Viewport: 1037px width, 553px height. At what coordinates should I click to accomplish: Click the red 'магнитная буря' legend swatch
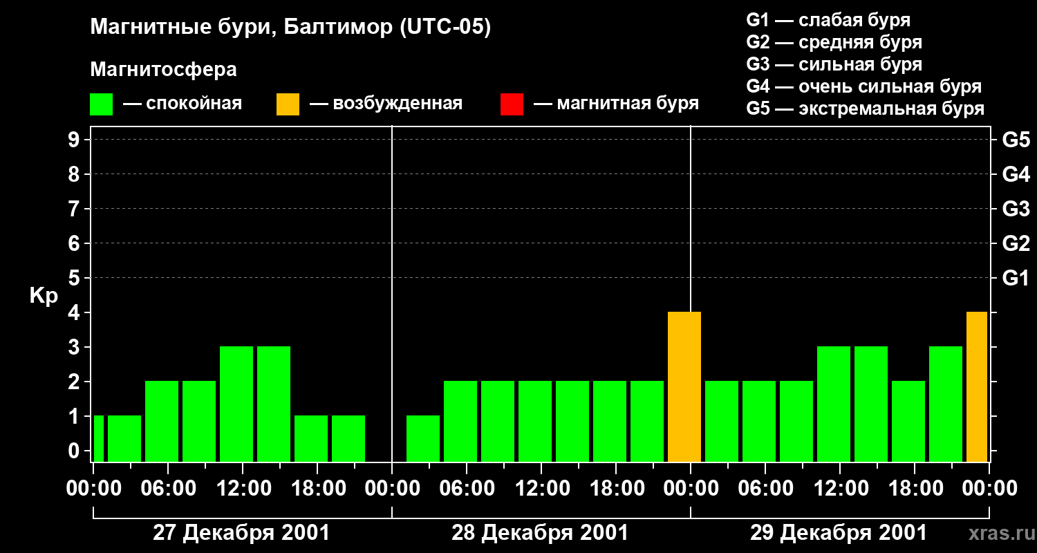pyautogui.click(x=512, y=104)
